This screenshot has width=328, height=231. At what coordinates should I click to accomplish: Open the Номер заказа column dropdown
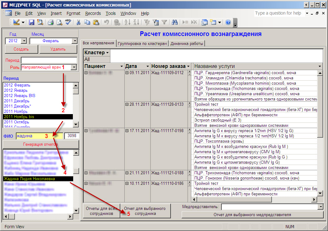(x=188, y=66)
